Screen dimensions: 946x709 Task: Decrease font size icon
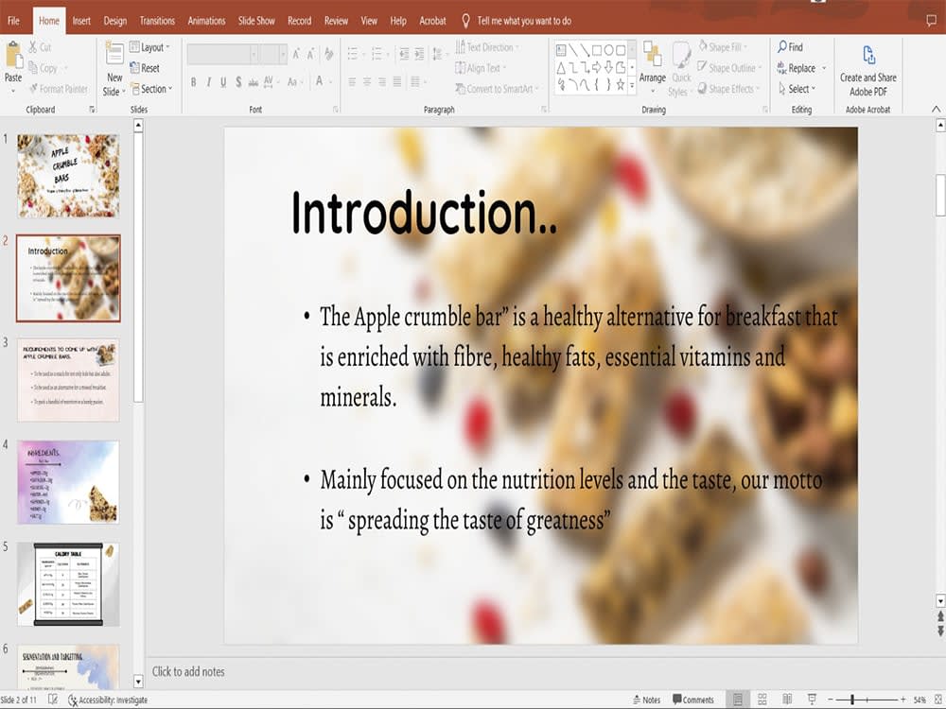pos(310,54)
